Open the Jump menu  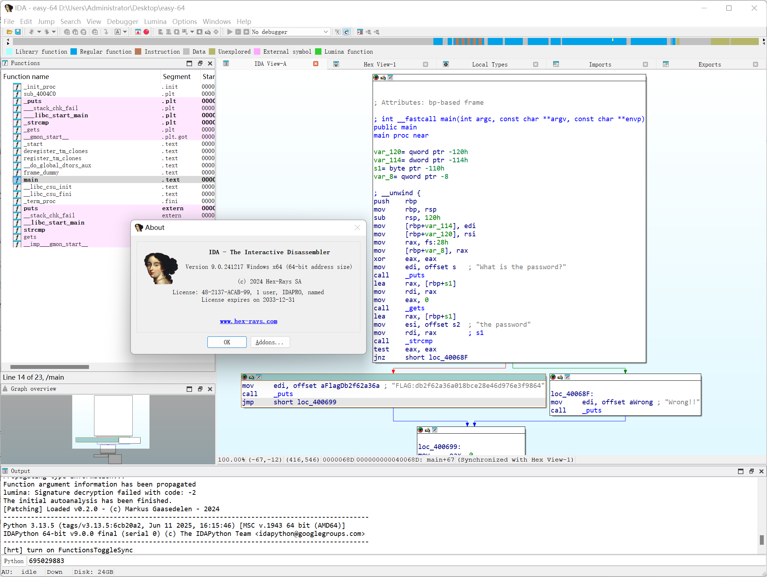[x=46, y=21]
